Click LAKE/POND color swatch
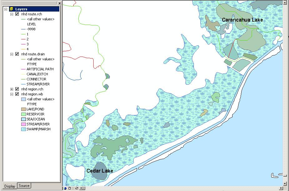This screenshot has width=289, height=191. [23, 109]
